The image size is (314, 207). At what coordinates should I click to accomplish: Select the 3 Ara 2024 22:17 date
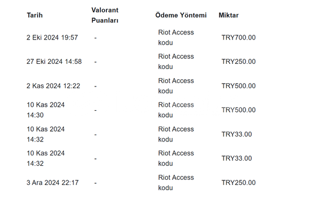53,183
